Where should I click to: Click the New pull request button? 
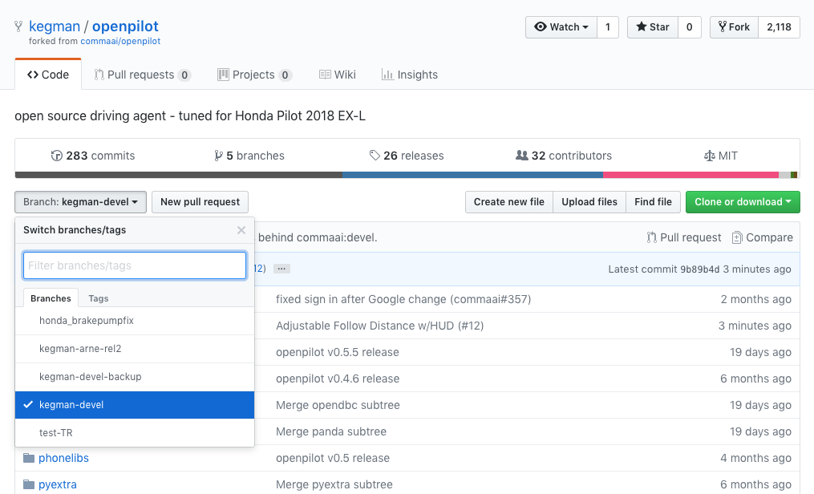point(200,202)
